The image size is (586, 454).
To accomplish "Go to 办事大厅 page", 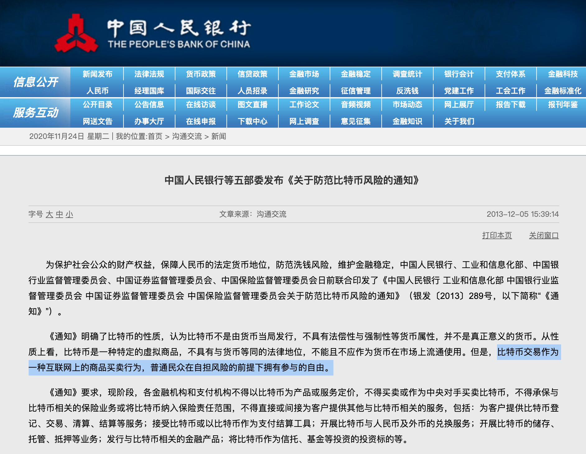I will (x=149, y=121).
